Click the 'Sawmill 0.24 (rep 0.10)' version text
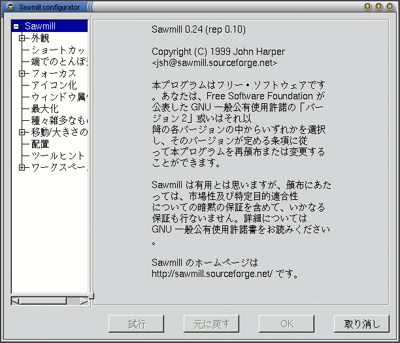The width and height of the screenshot is (400, 343). 199,29
